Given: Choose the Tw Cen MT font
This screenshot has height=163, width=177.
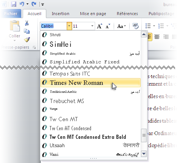Looking at the screenshot, I should [91, 119].
